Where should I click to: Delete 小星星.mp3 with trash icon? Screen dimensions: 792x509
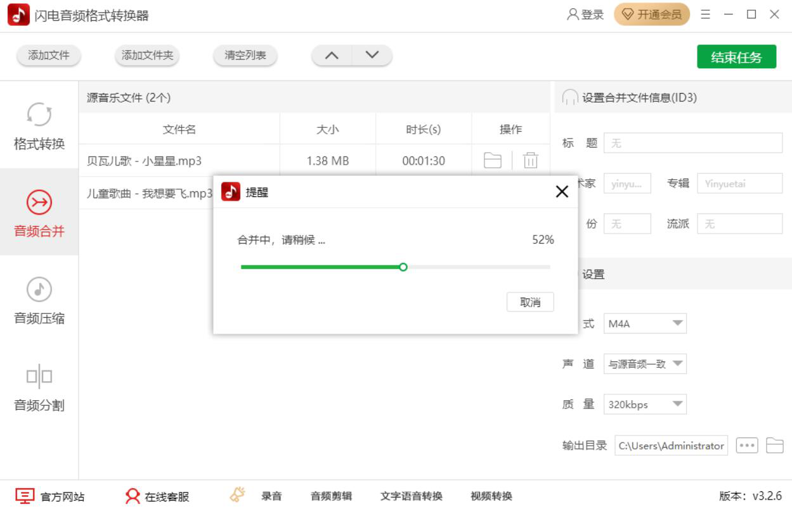pos(531,161)
